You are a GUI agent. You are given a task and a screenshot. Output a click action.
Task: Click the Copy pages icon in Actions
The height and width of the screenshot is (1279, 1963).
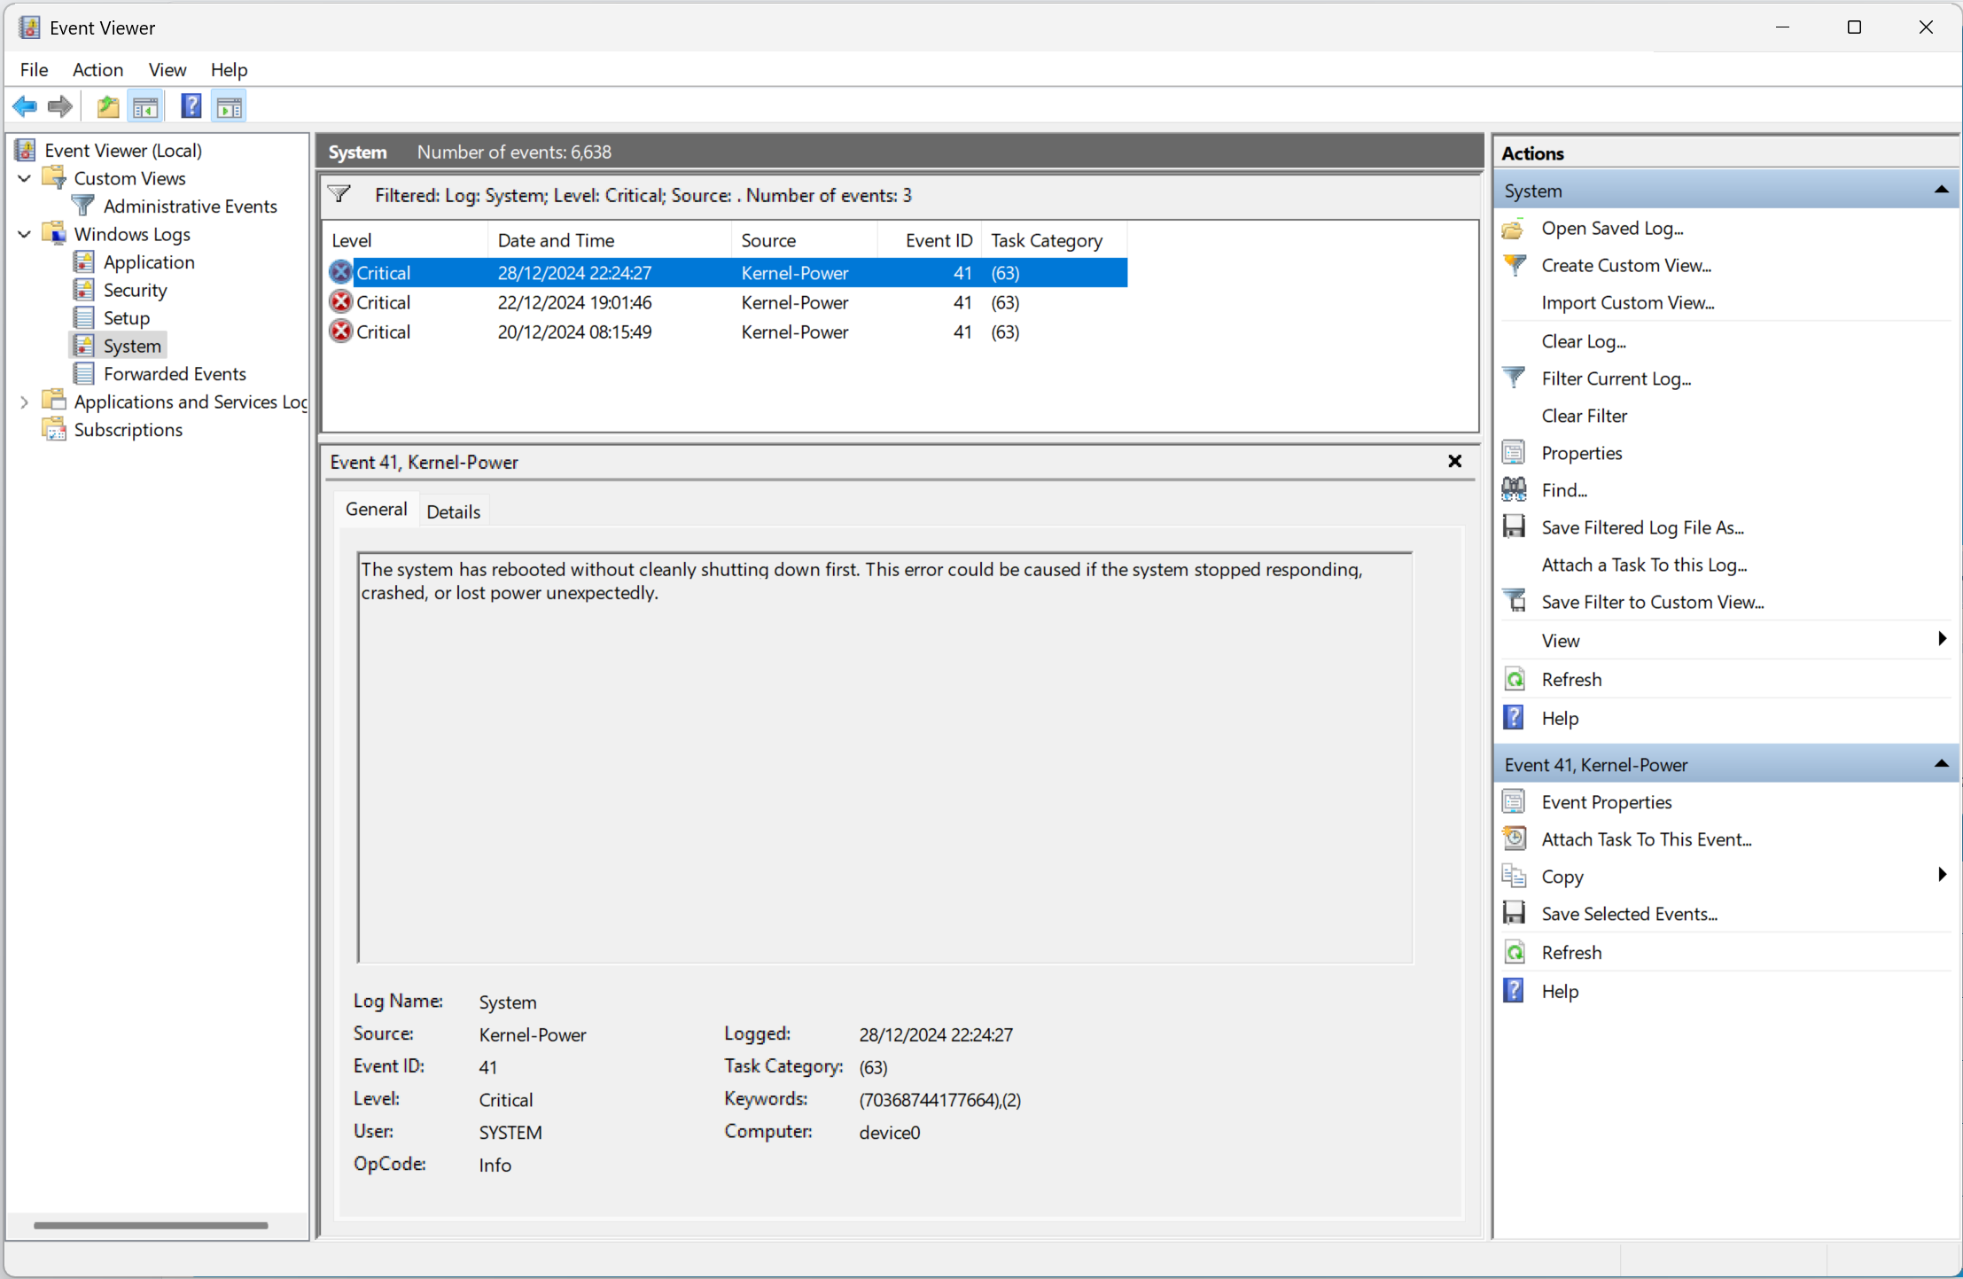click(x=1514, y=876)
